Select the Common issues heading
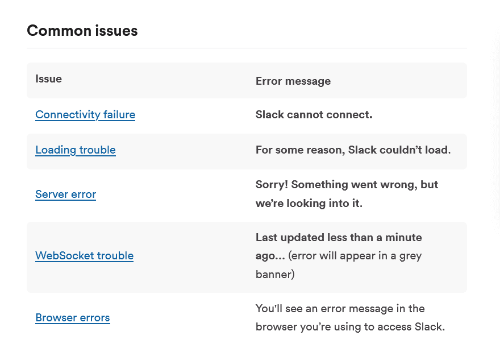 [x=82, y=31]
